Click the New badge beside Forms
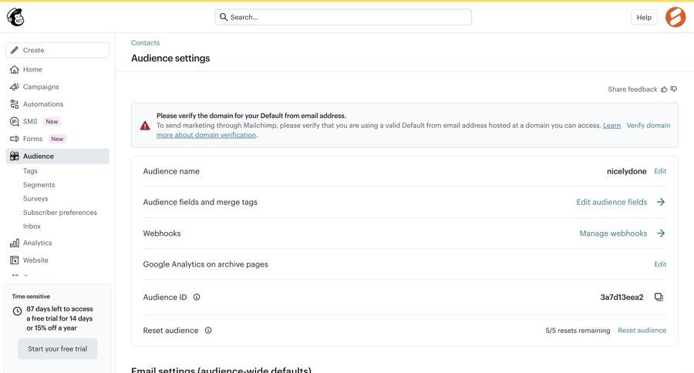This screenshot has height=373, width=694. 57,139
